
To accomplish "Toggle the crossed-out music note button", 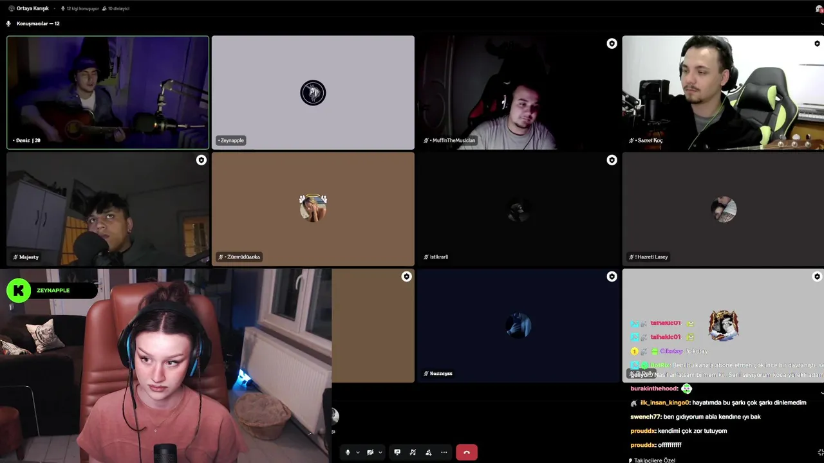I will (413, 452).
